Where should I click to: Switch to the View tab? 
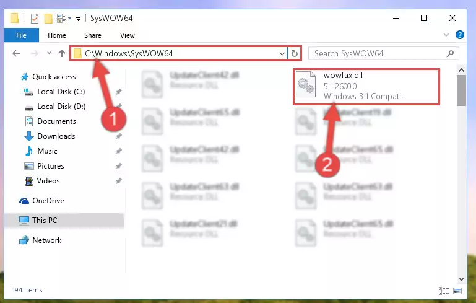point(127,35)
